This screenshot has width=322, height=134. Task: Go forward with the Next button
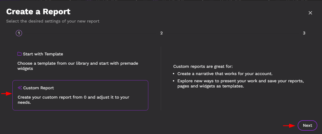[308, 125]
